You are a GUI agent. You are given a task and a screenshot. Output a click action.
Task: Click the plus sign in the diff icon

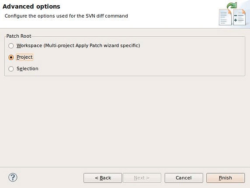coord(236,20)
